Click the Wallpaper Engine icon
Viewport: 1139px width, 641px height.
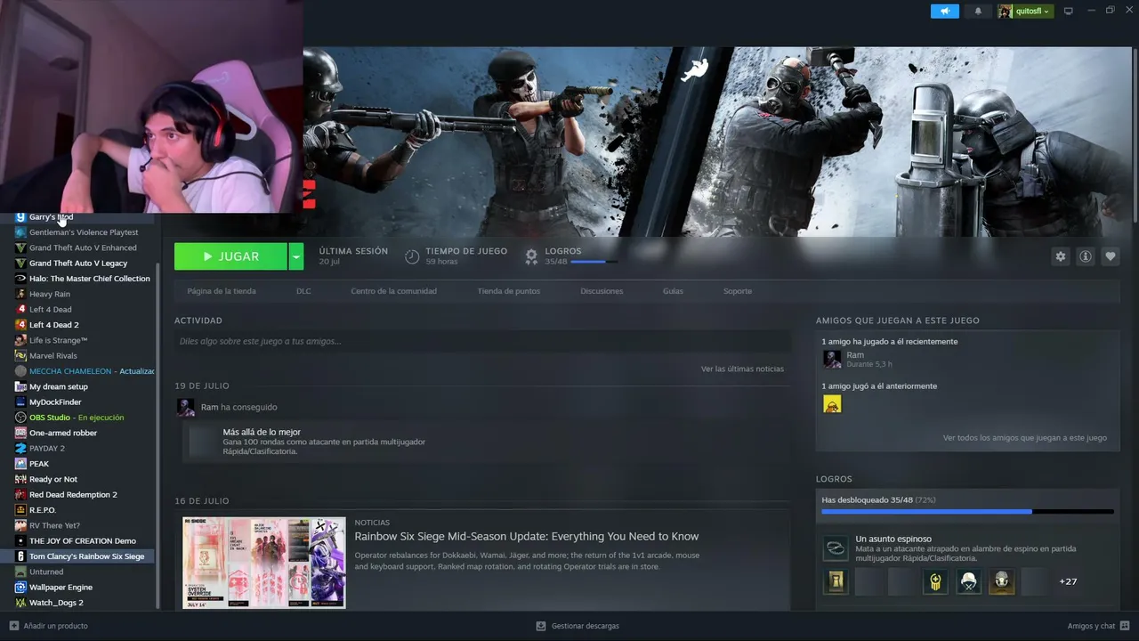(20, 588)
